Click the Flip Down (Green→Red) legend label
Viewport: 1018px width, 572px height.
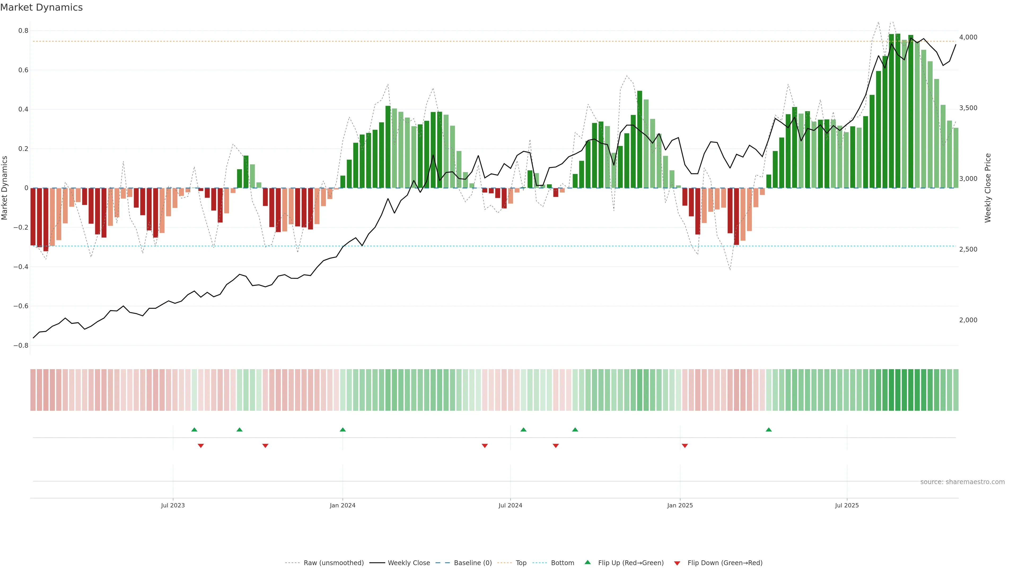(725, 562)
